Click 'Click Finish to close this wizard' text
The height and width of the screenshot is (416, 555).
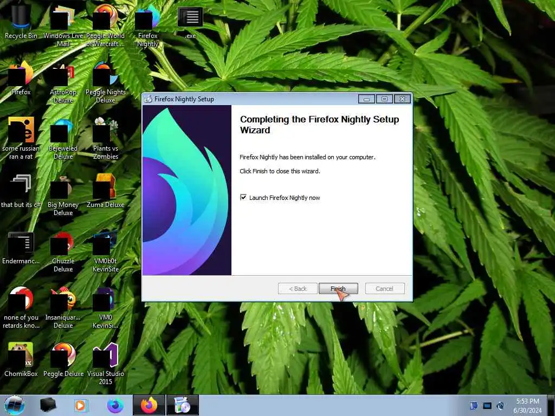(x=280, y=171)
